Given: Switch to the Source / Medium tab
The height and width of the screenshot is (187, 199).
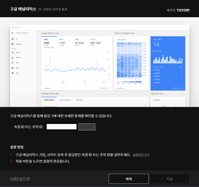Looking at the screenshot, I should [65, 100].
